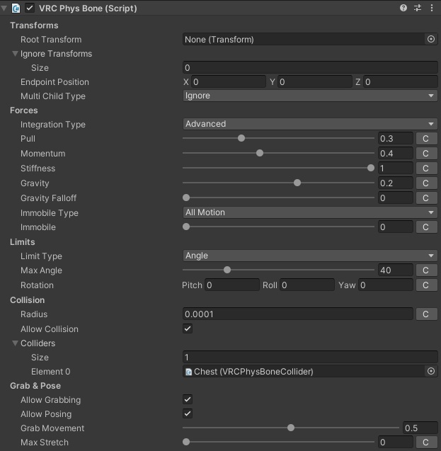Click the component presets icon
441x451 pixels.
(418, 8)
